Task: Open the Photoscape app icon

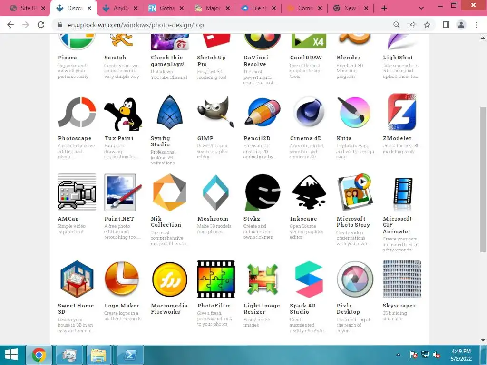Action: [x=77, y=112]
